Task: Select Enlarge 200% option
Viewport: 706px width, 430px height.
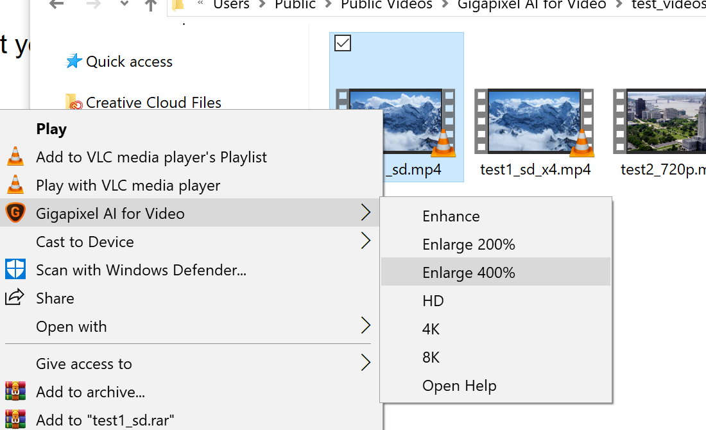Action: (495, 245)
